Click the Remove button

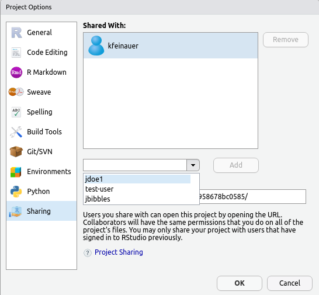[286, 40]
